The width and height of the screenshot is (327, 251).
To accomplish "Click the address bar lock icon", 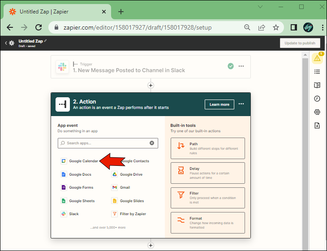I will 56,27.
